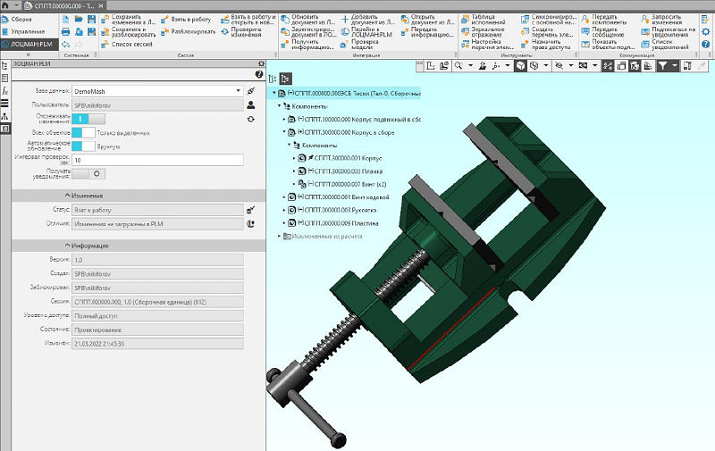Toggle the Получать уведомления switch
The image size is (715, 451).
87,174
